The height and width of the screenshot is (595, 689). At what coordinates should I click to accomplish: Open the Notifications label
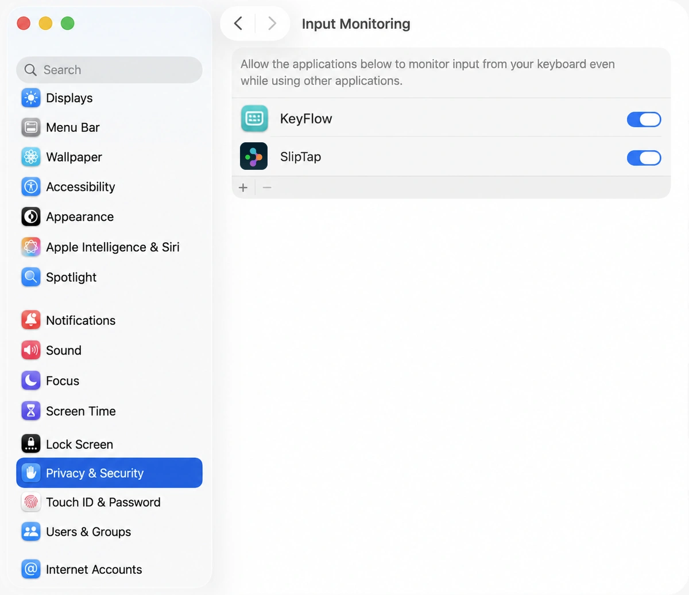[80, 320]
